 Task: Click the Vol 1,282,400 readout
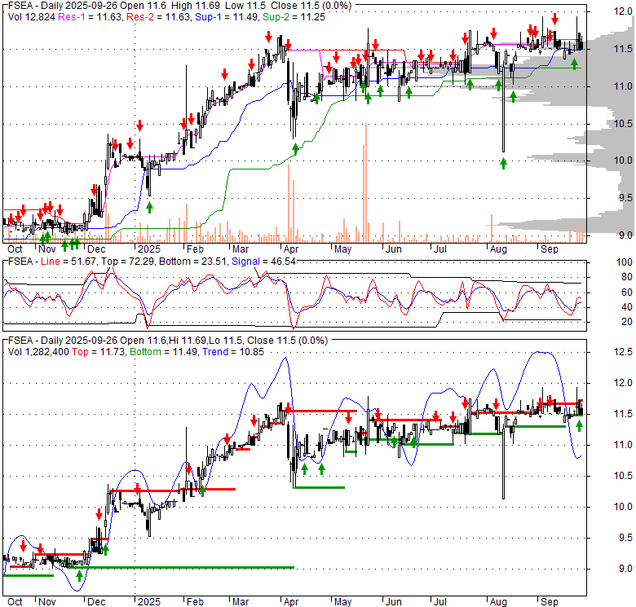[x=38, y=352]
